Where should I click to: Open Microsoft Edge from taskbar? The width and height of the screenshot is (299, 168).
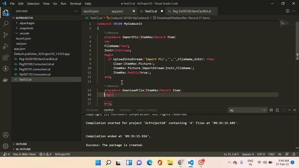[149, 162]
